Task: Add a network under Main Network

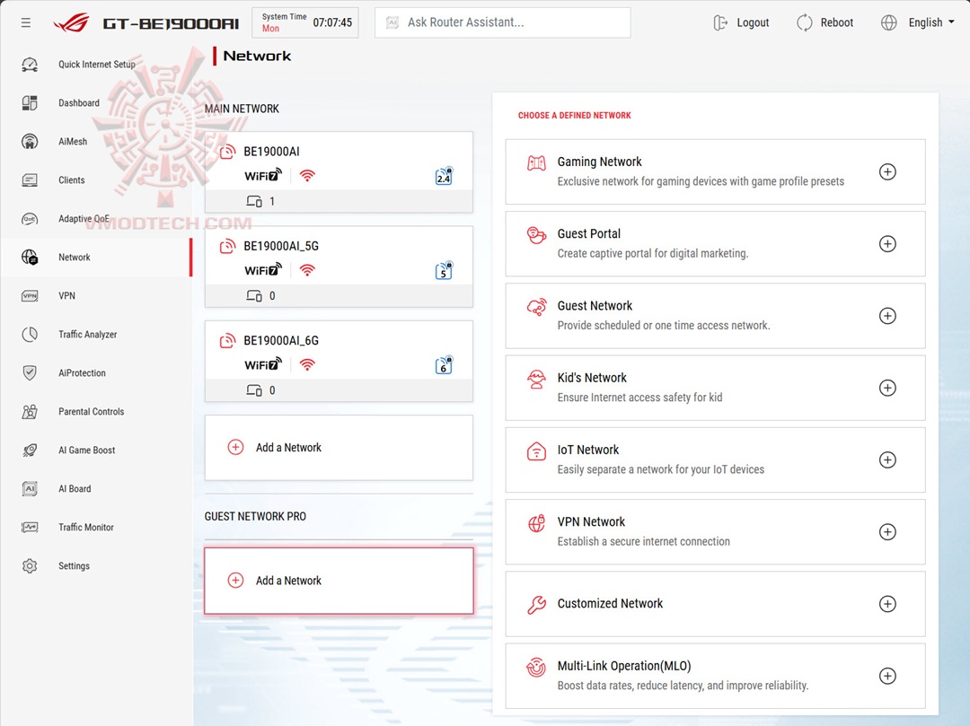Action: point(339,447)
